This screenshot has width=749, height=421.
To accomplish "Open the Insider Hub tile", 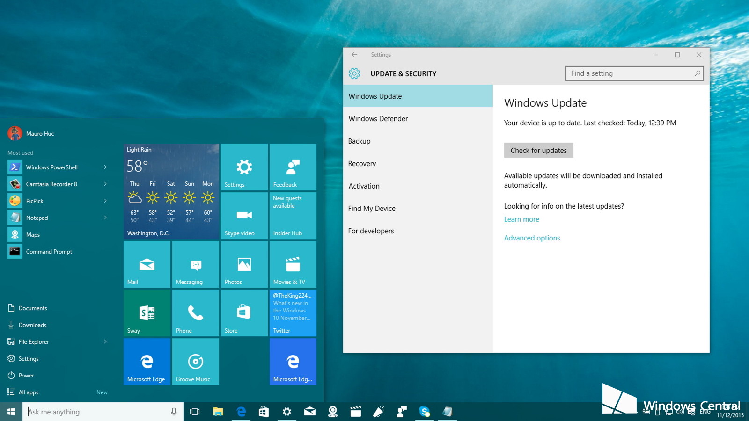I will pos(293,215).
